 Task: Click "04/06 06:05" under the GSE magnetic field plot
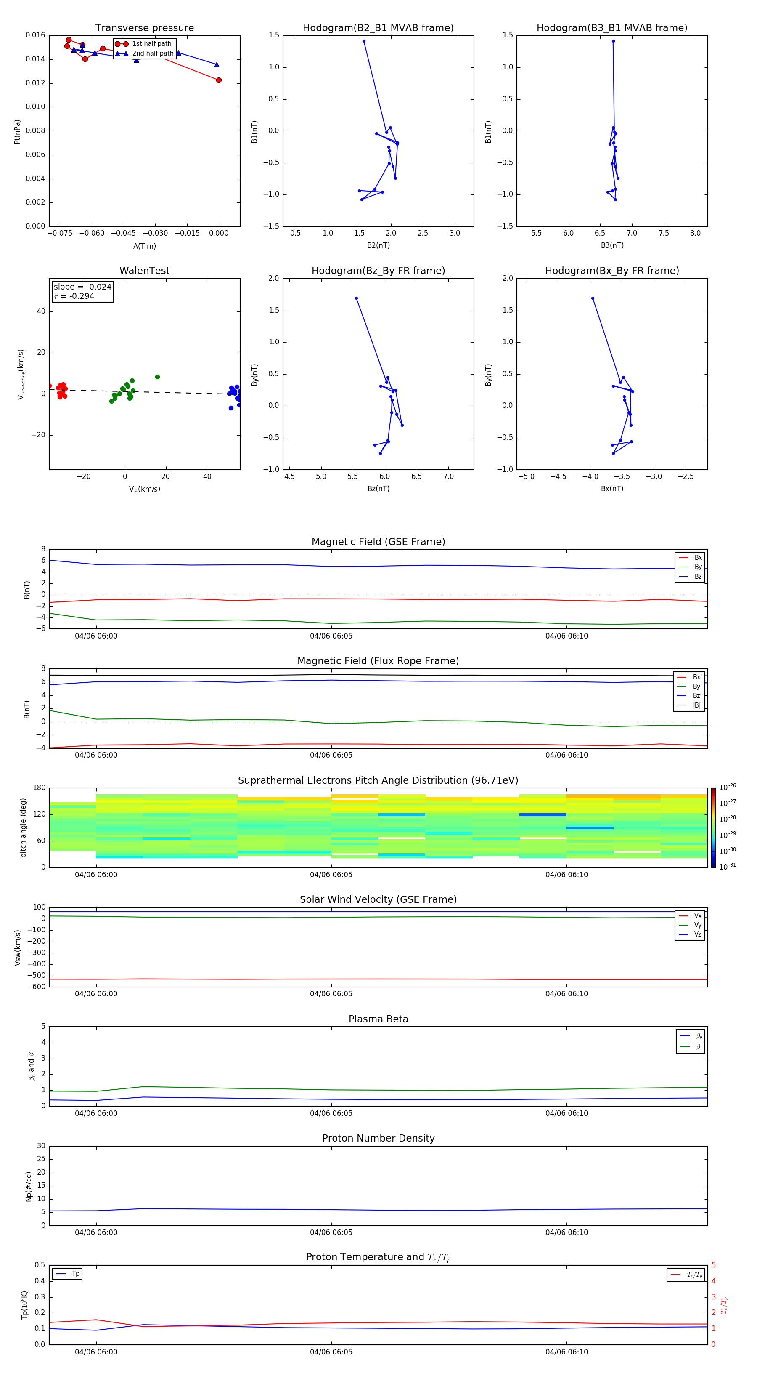[x=331, y=636]
